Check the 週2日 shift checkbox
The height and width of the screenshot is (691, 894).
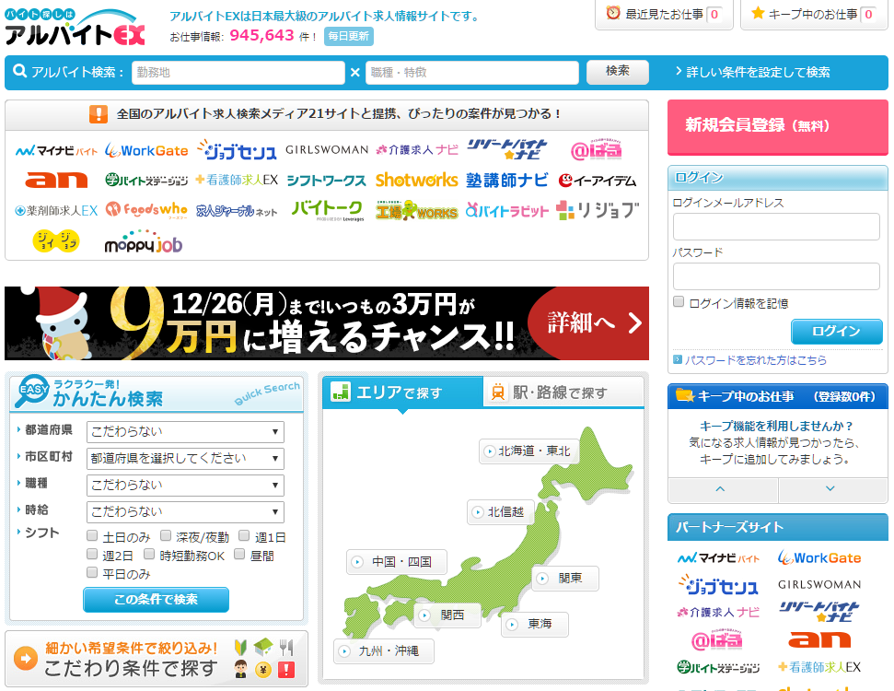[92, 554]
